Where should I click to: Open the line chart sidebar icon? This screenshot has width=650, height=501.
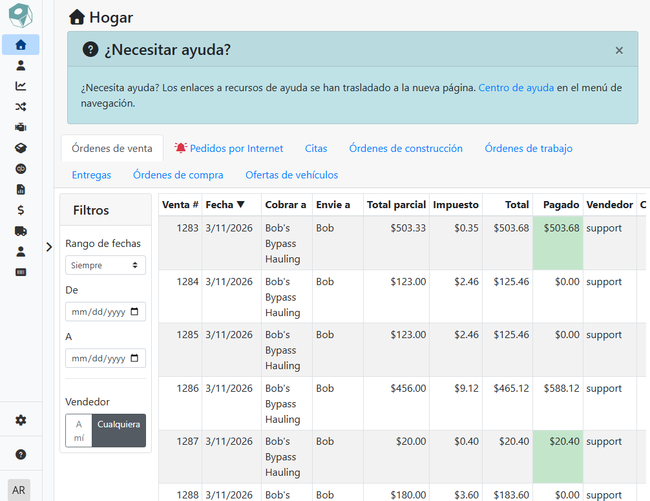(x=21, y=86)
